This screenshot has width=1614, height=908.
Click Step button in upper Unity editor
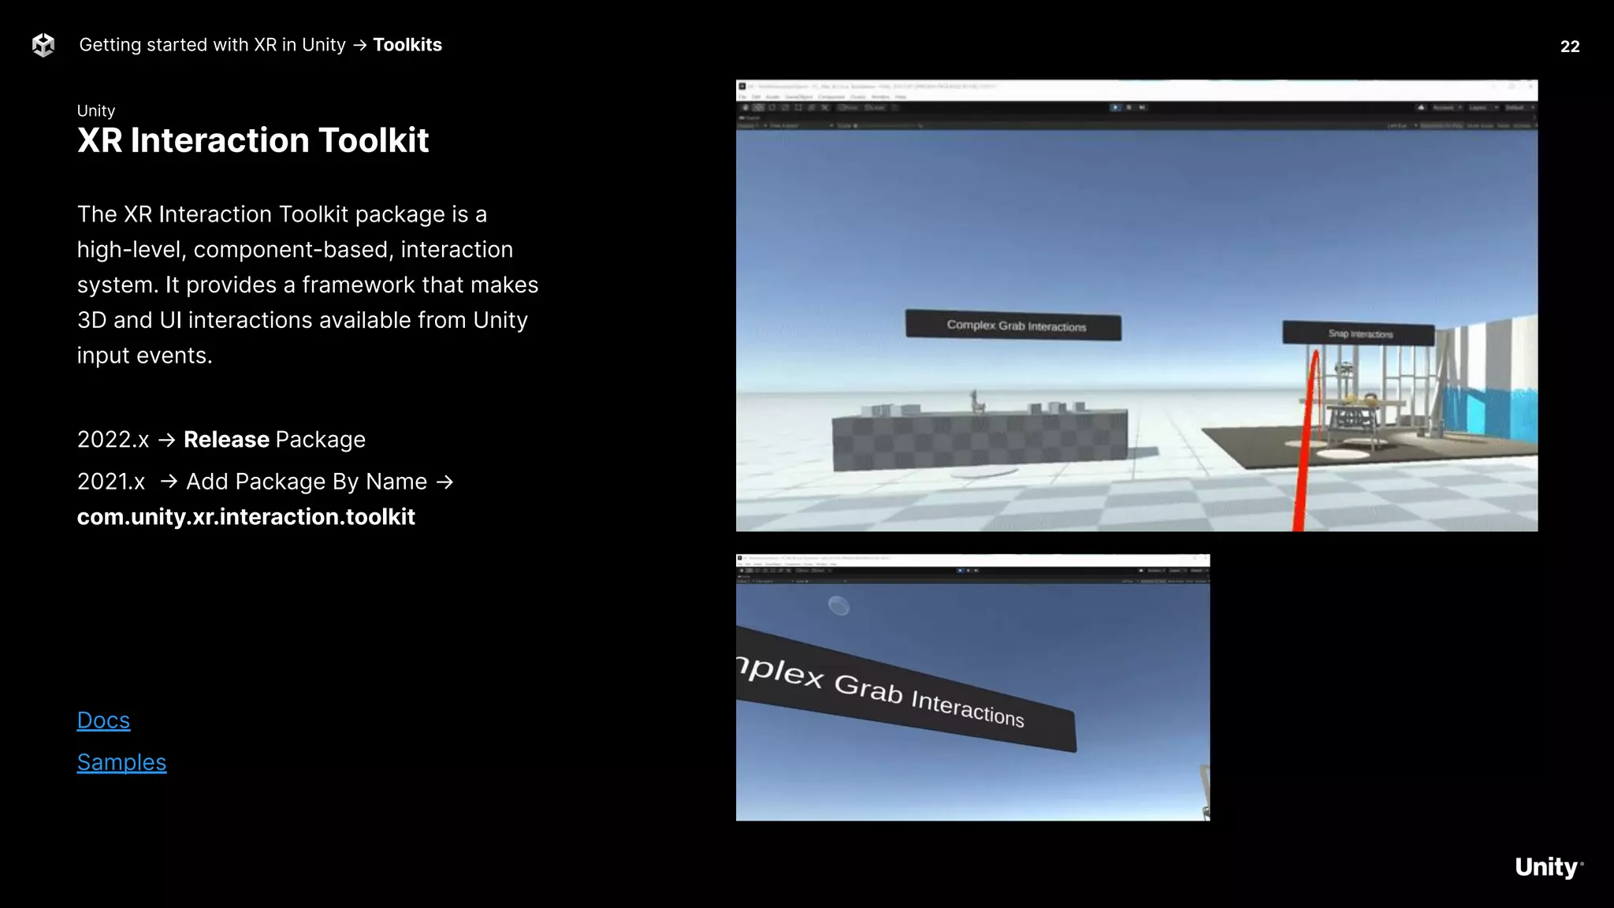[1142, 107]
